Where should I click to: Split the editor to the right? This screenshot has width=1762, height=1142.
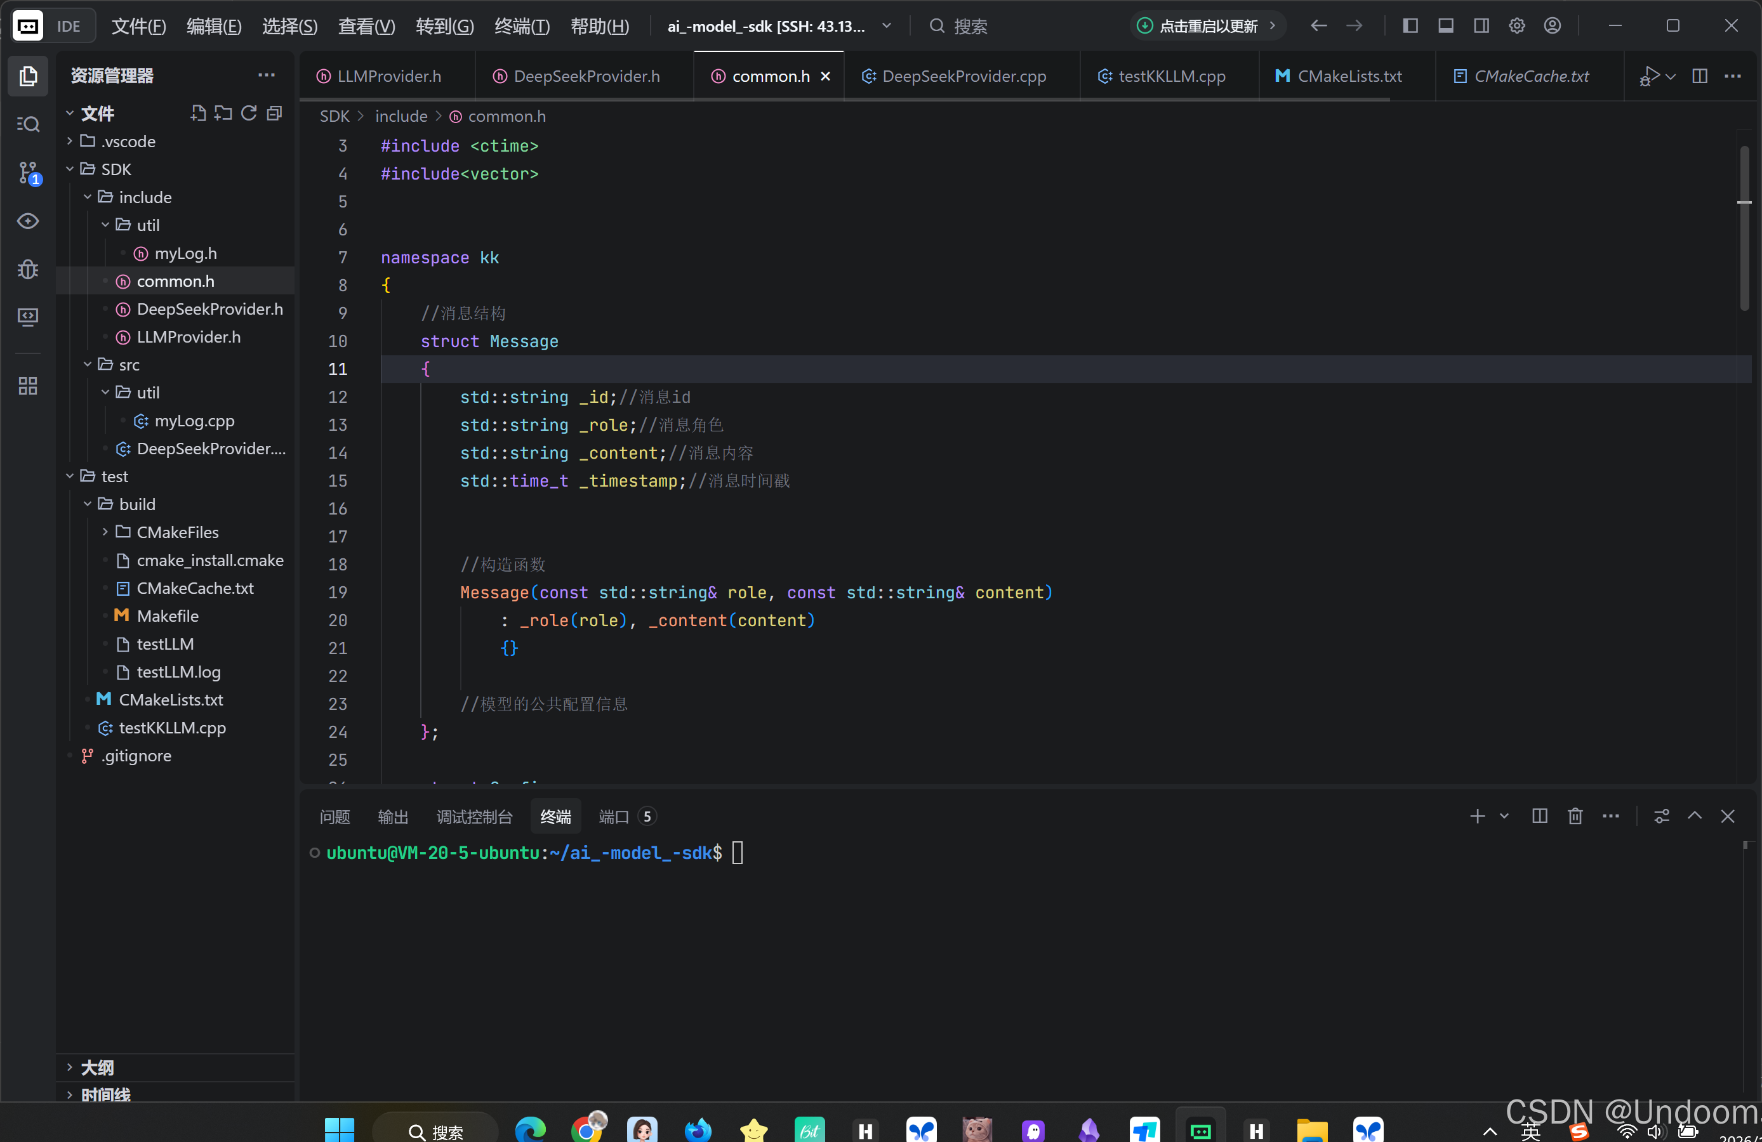1700,76
